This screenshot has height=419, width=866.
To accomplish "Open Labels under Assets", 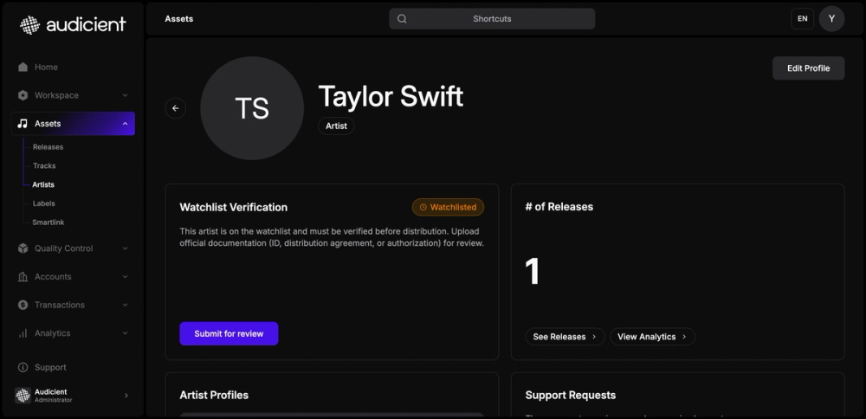I will tap(43, 203).
